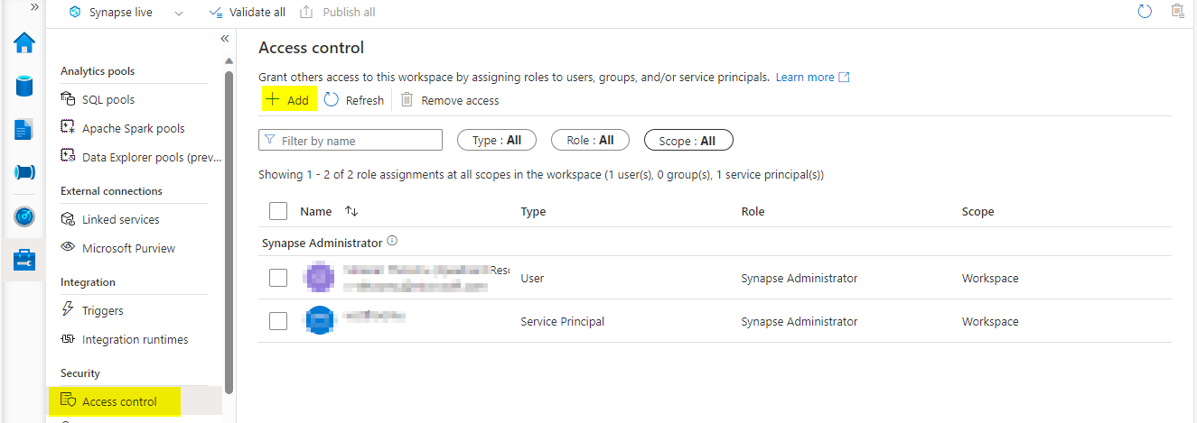1197x423 pixels.
Task: Open Triggers
Action: tap(103, 311)
